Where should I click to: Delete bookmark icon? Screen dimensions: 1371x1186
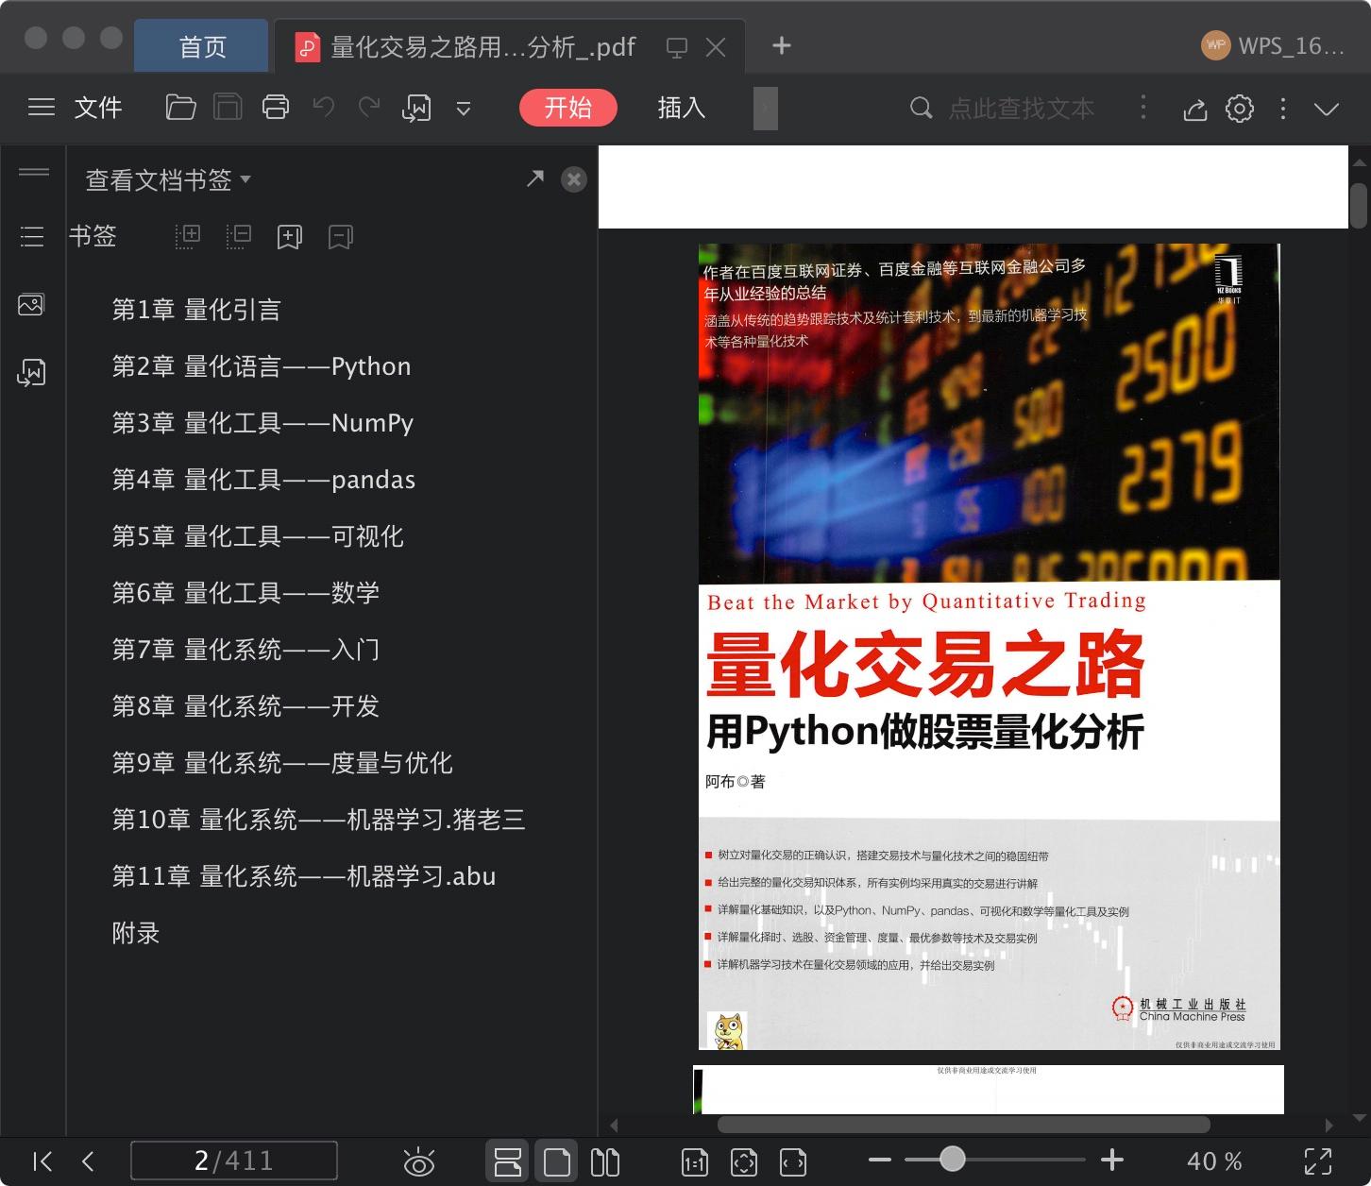pos(341,237)
